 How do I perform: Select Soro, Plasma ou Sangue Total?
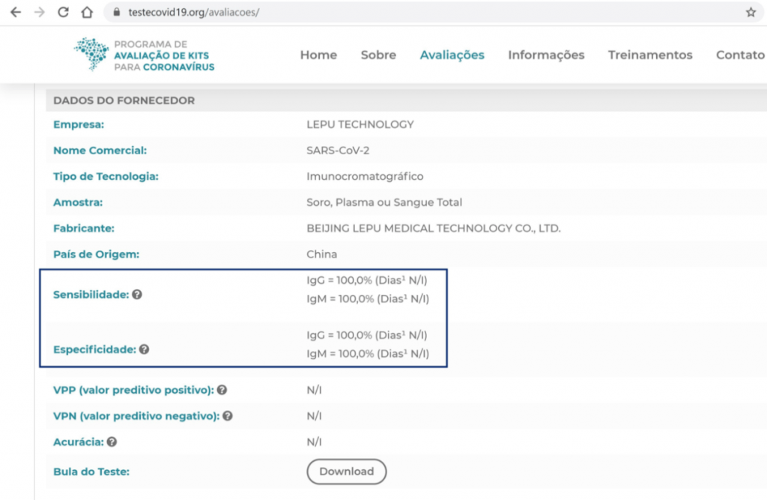(x=384, y=202)
